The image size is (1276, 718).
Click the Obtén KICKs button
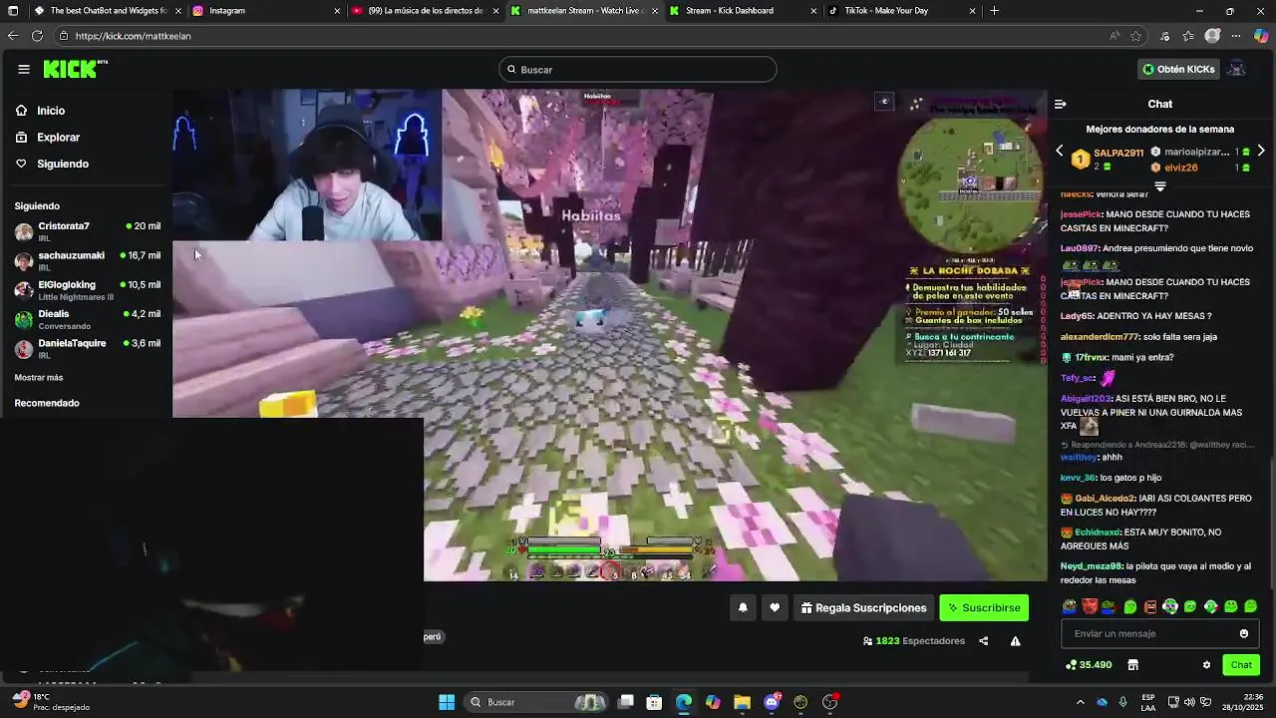pyautogui.click(x=1178, y=69)
